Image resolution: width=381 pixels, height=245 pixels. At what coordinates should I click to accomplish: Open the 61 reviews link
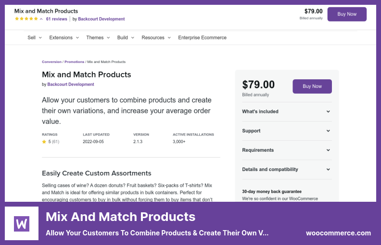pyautogui.click(x=57, y=19)
